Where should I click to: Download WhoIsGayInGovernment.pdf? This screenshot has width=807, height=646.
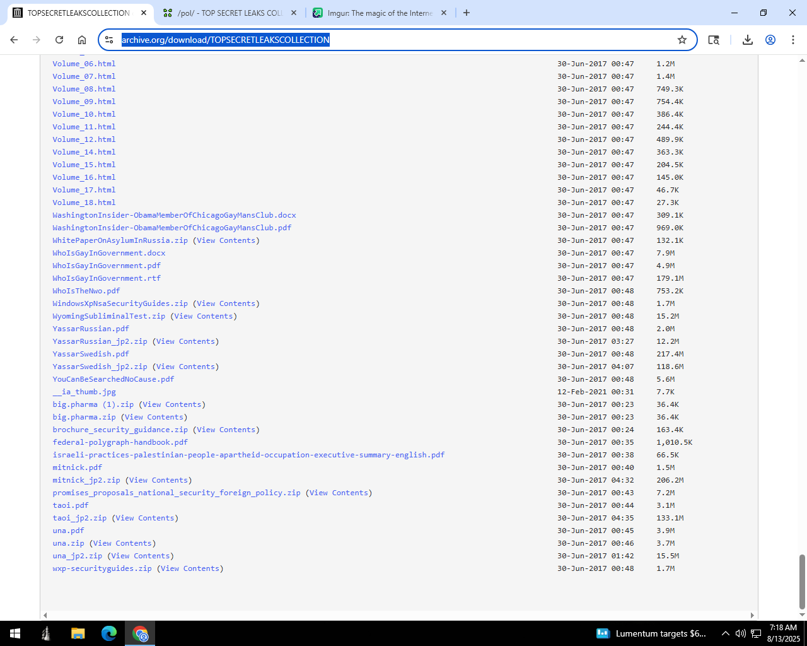point(107,266)
